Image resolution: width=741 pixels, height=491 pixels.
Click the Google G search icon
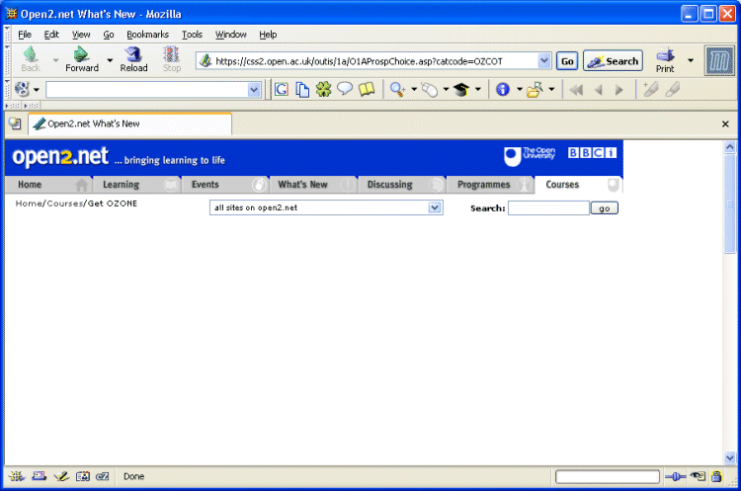(x=282, y=89)
